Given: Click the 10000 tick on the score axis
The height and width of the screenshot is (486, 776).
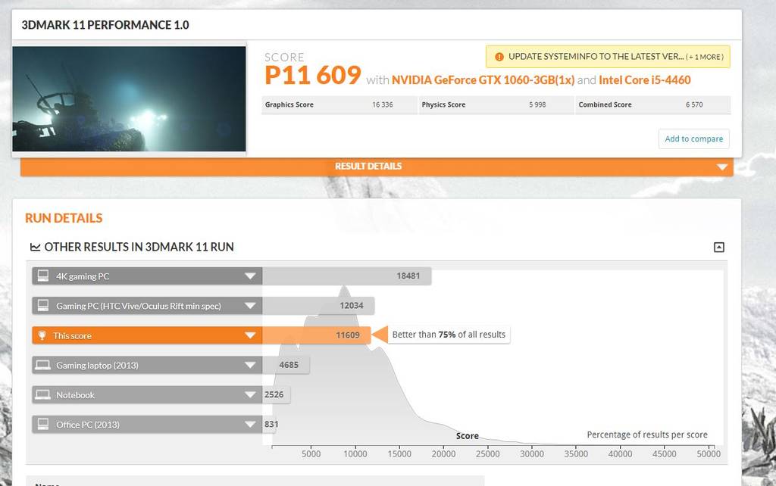Looking at the screenshot, I should (x=355, y=454).
